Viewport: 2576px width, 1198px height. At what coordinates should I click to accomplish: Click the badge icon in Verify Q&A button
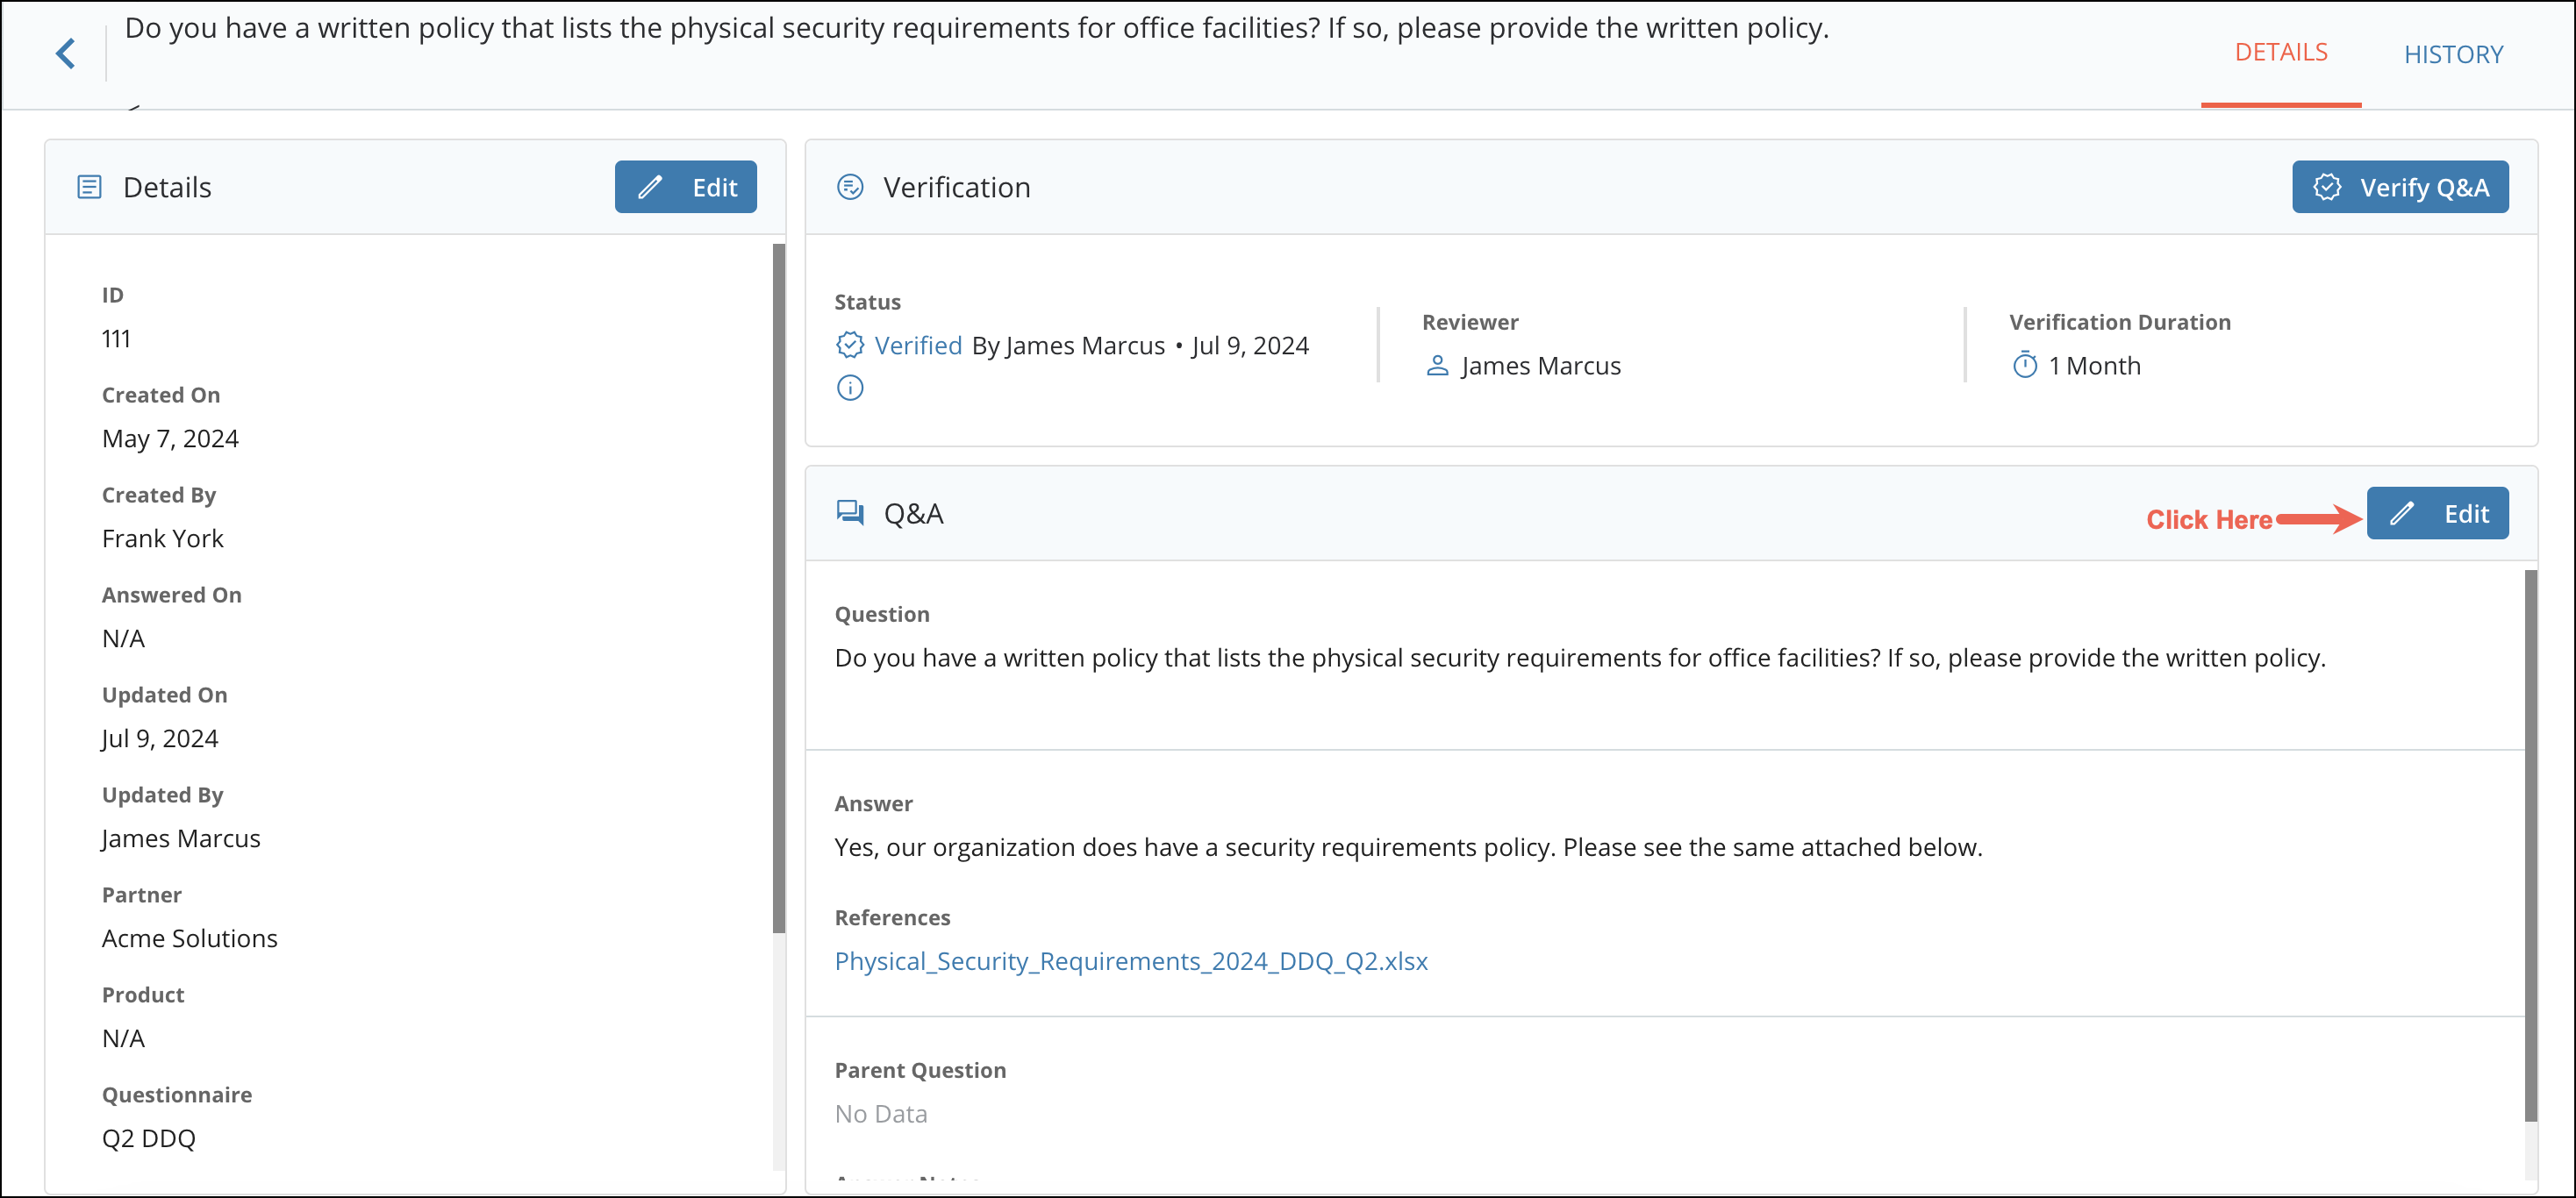[x=2328, y=186]
